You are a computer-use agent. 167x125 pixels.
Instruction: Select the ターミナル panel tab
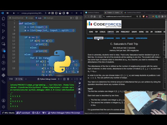19,79
